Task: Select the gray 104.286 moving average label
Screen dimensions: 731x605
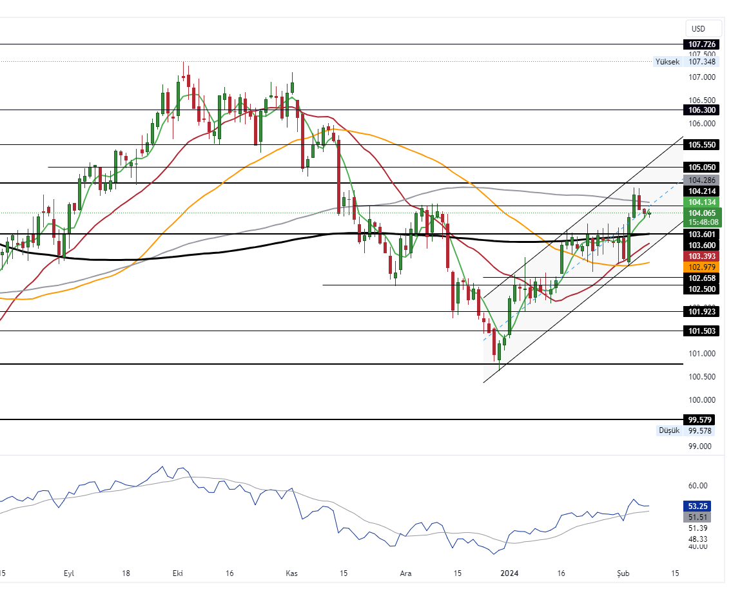Action: (x=702, y=180)
